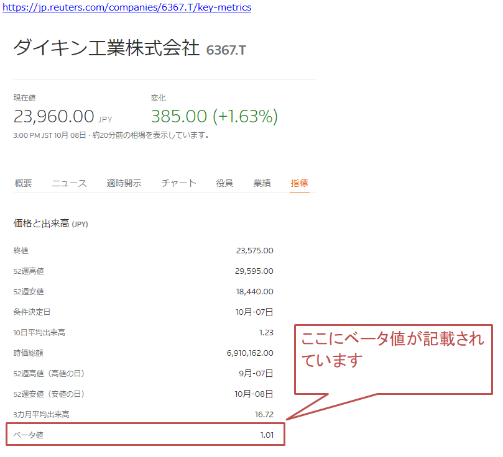
Task: Click the change value 385.00 (+1.63%)
Action: [215, 116]
